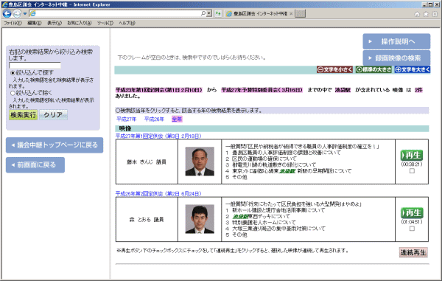Image resolution: width=442 pixels, height=281 pixels.
Task: Open the お気に入り(A) menu
Action: (80, 23)
